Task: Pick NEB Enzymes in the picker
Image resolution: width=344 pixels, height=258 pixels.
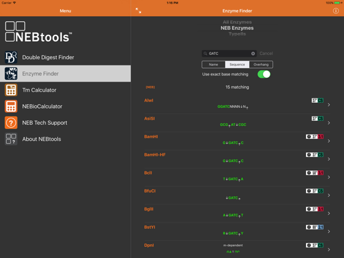Action: point(237,28)
